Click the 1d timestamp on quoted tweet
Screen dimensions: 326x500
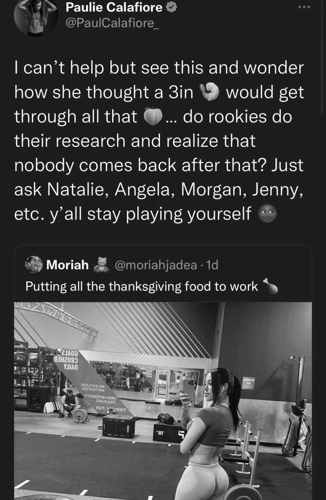[212, 265]
